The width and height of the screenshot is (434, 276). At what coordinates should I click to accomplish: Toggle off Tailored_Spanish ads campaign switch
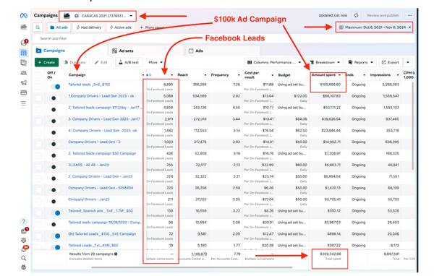56,213
